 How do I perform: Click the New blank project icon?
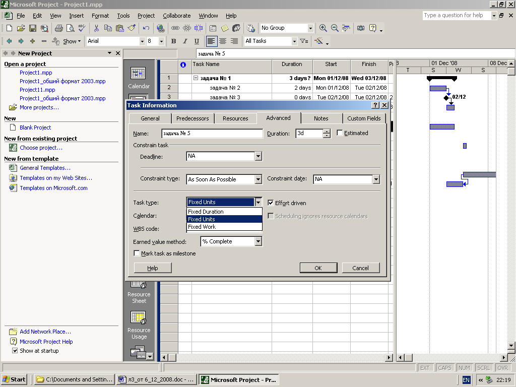click(x=9, y=28)
